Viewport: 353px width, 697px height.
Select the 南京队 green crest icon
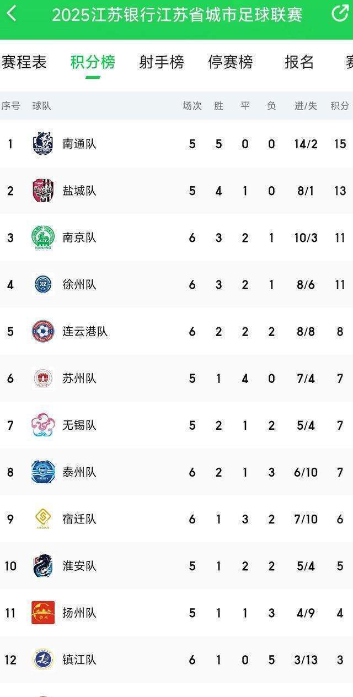click(x=43, y=237)
